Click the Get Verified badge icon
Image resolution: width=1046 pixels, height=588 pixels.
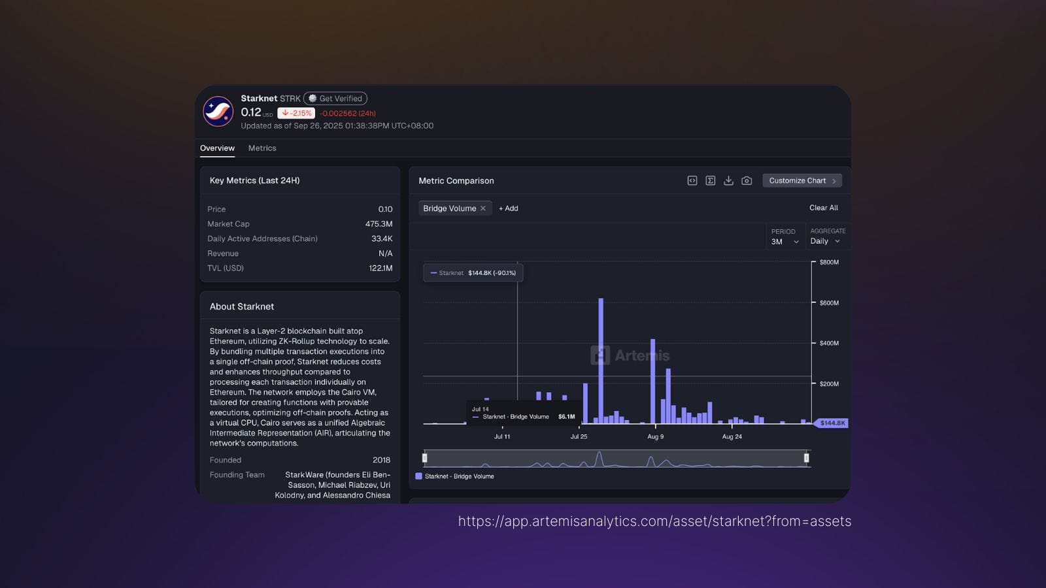(312, 98)
